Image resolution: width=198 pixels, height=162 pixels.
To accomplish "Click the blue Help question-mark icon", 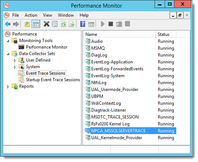I will pos(83,24).
